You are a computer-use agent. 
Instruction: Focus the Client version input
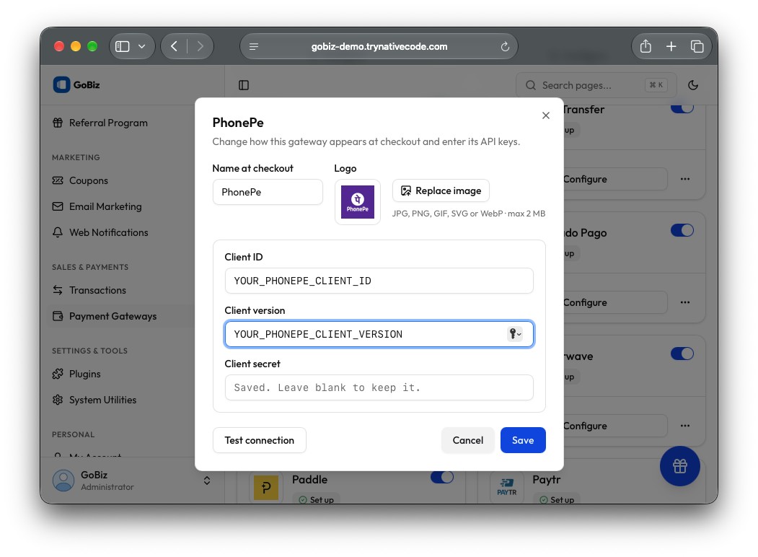click(379, 334)
